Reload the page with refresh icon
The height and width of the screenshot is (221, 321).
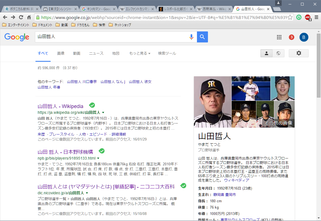coord(21,17)
